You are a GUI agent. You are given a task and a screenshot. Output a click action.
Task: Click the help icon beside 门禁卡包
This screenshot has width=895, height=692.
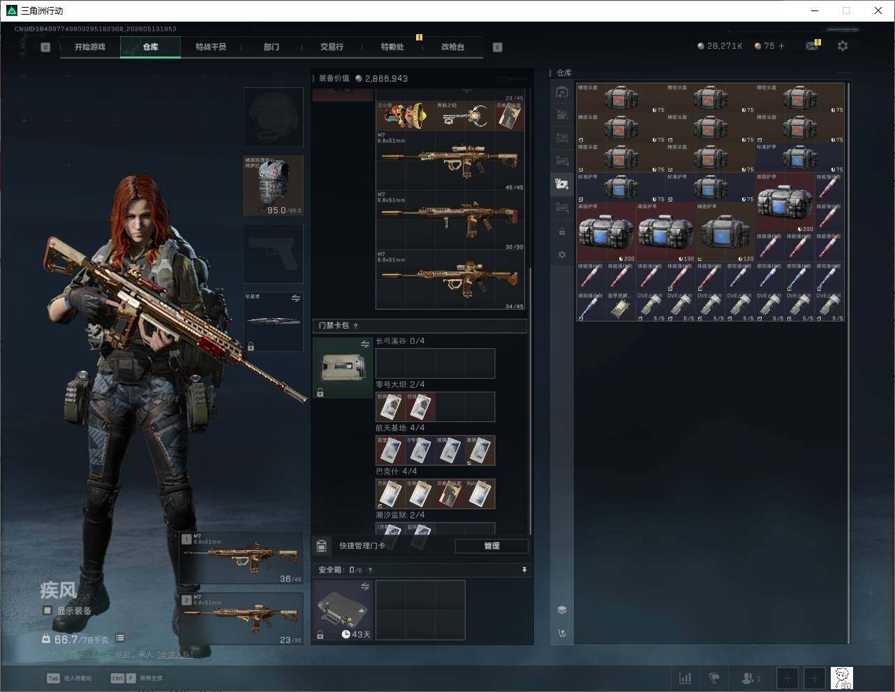click(355, 326)
